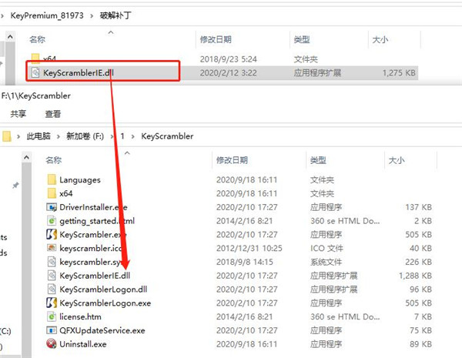Select the Uninstall.exe file name
Image resolution: width=462 pixels, height=358 pixels.
click(x=83, y=344)
